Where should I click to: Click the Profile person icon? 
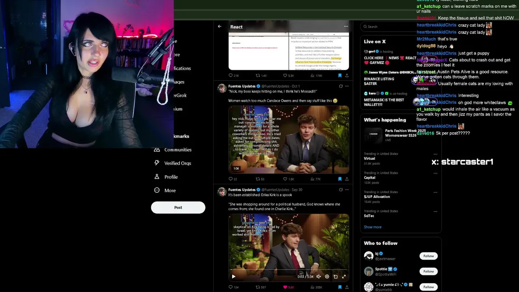[157, 177]
